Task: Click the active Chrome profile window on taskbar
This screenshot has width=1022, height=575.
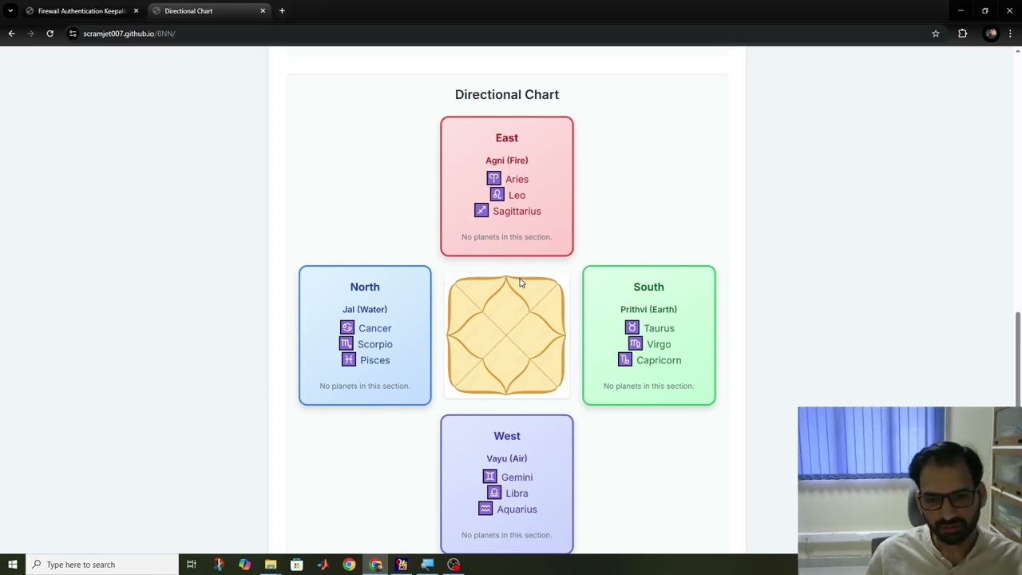Action: 375,565
